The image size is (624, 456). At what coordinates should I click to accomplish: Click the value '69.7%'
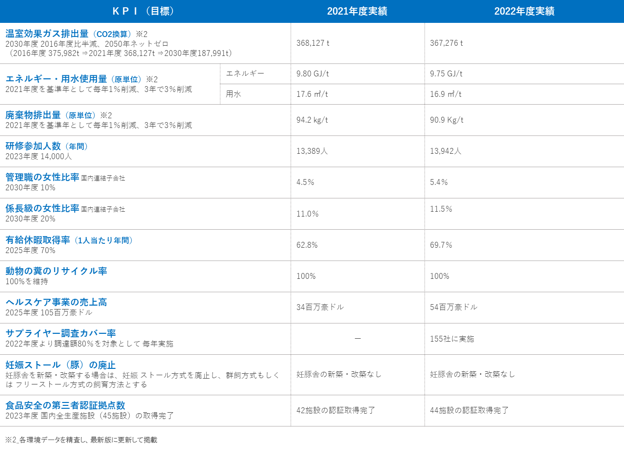click(x=441, y=245)
